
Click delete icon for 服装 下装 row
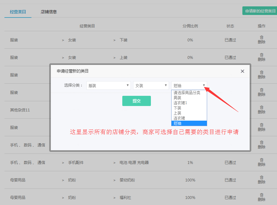click(x=261, y=40)
